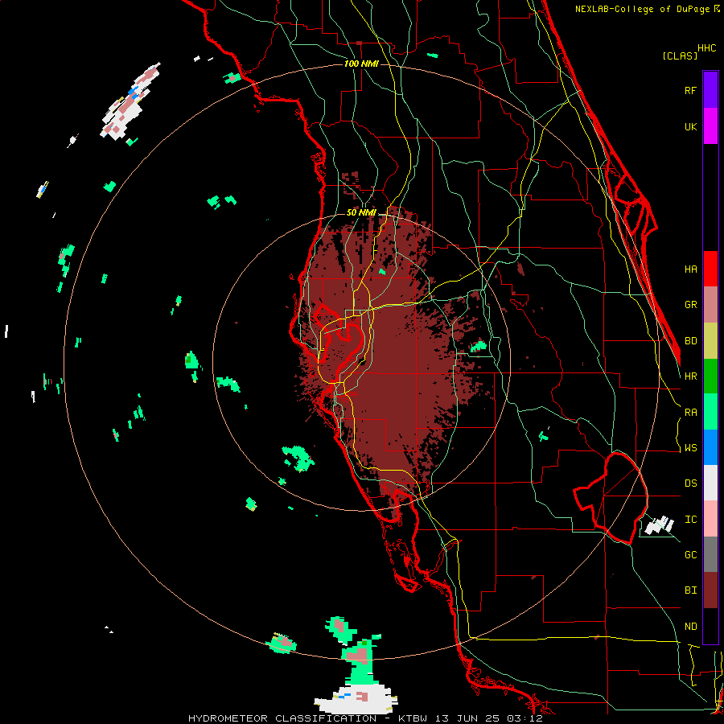Click the RA light green legend swatch
Image resolution: width=724 pixels, height=724 pixels.
click(x=710, y=412)
